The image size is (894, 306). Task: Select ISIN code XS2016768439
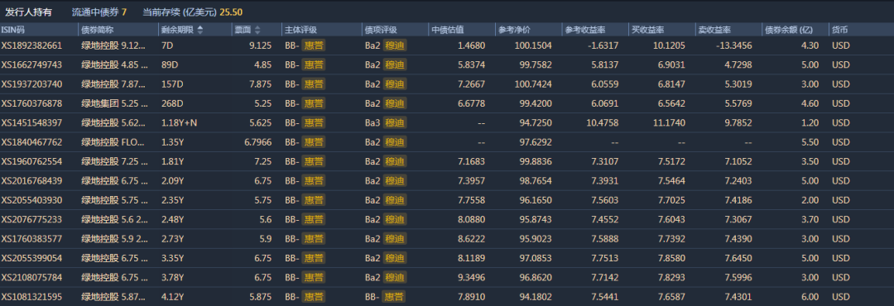[32, 180]
